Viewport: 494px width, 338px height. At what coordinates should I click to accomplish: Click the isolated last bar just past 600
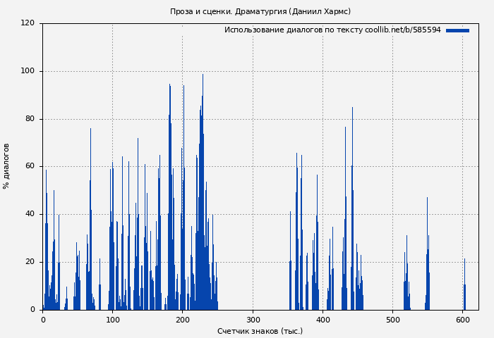pos(464,289)
